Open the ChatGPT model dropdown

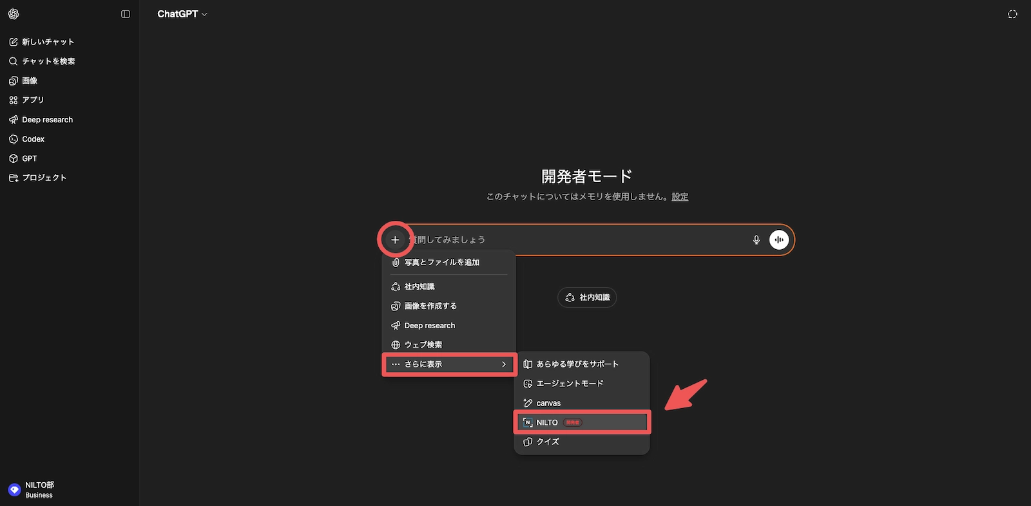(182, 14)
